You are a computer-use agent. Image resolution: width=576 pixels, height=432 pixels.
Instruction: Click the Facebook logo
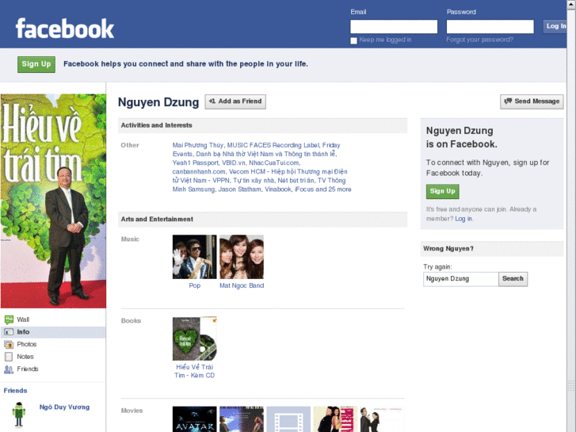(65, 29)
